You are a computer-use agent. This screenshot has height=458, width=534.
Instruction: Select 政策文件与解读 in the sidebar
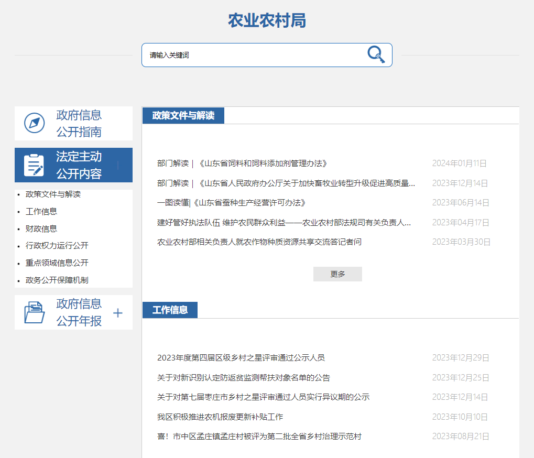(x=53, y=194)
